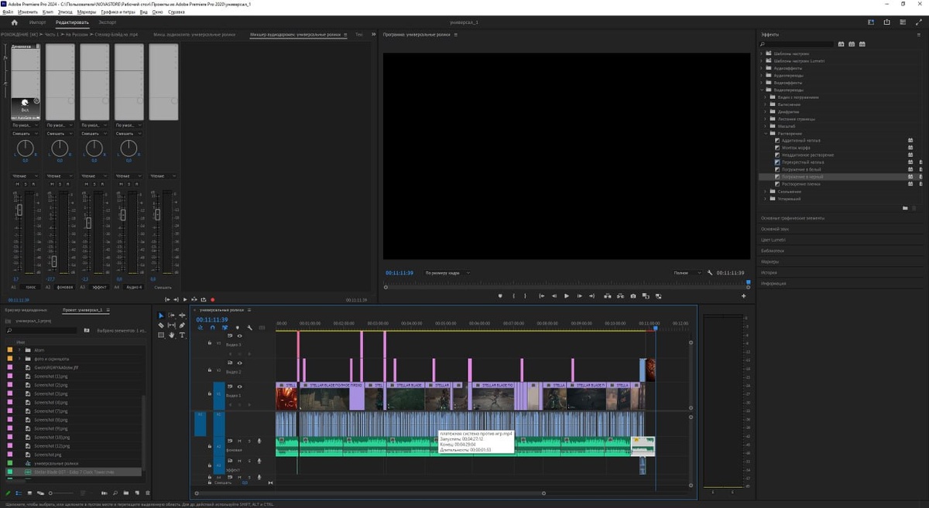Screen dimensions: 929x508
Task: Open Полное playback resolution dropdown
Action: 687,273
